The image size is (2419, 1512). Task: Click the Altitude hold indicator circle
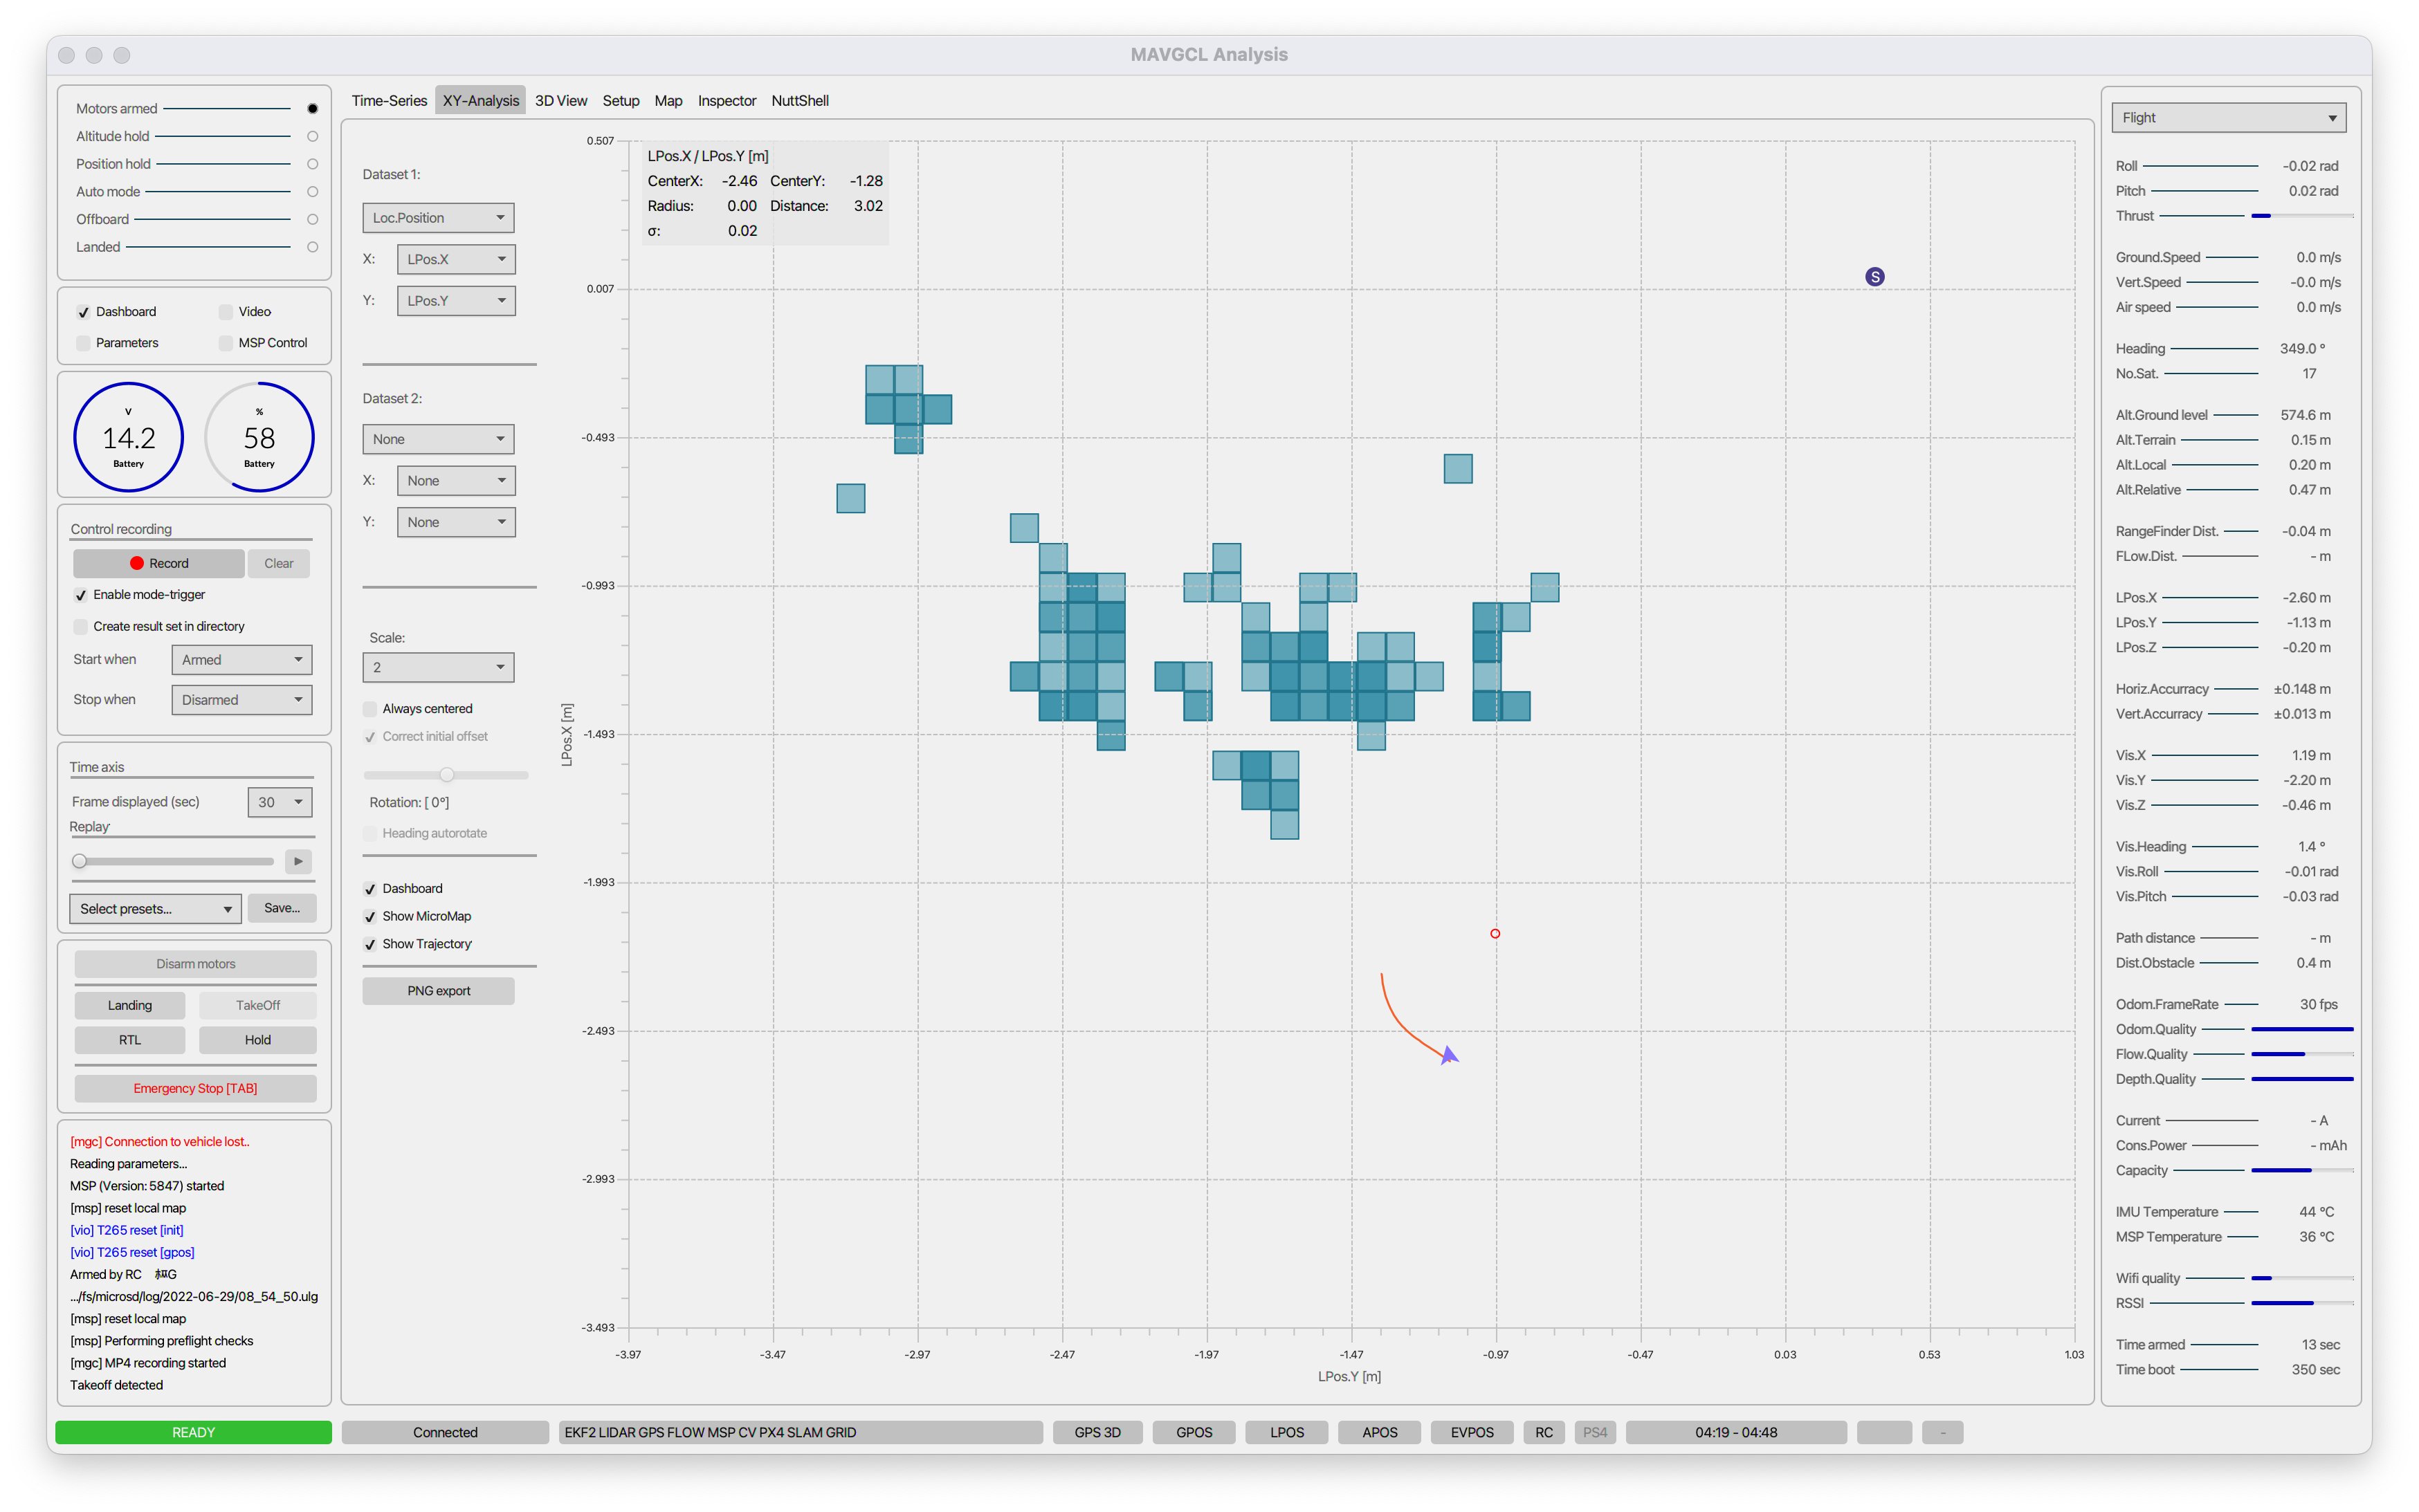312,136
